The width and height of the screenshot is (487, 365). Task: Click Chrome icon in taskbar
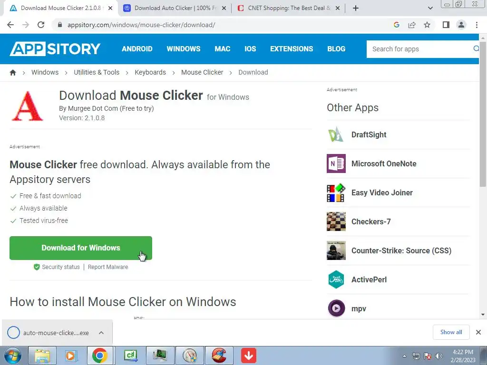click(x=100, y=355)
